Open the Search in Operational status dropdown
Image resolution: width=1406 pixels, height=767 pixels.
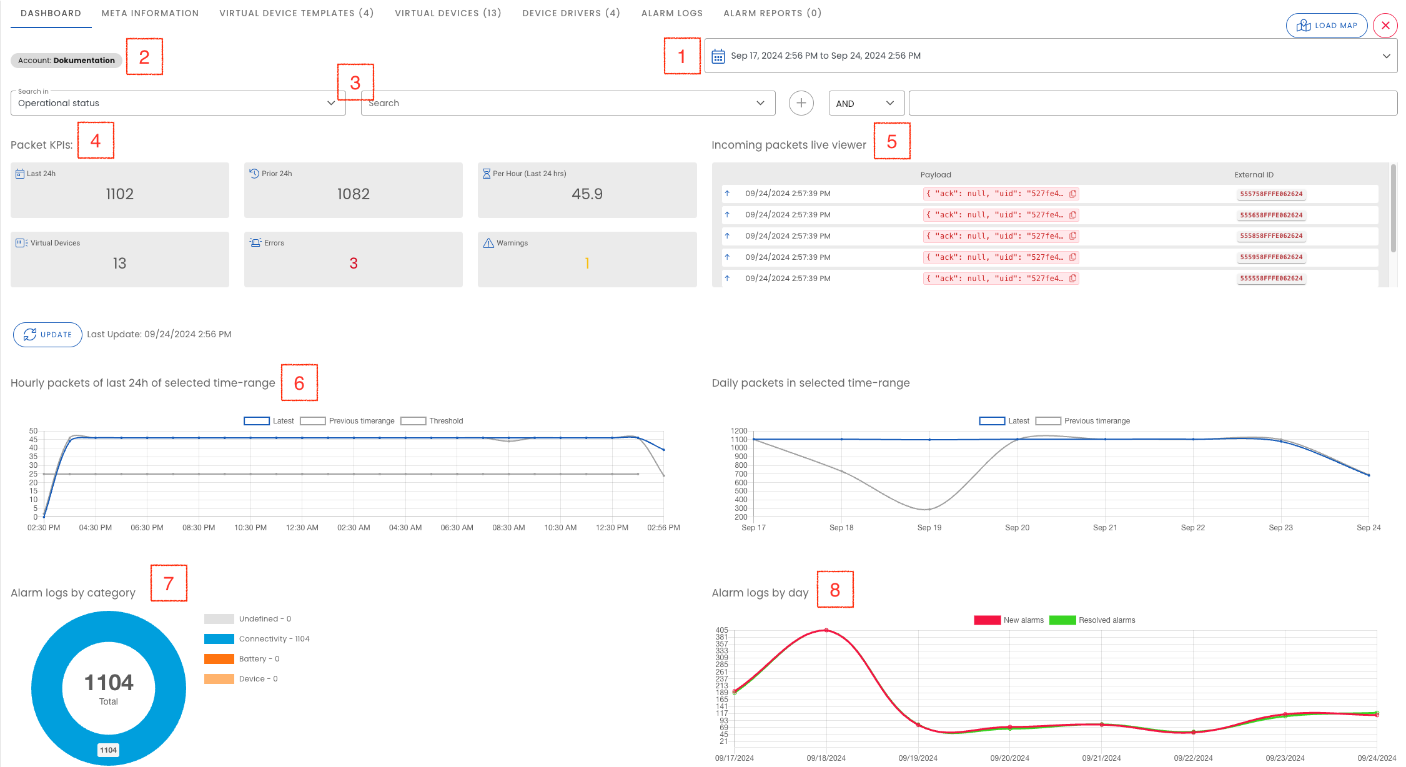178,103
